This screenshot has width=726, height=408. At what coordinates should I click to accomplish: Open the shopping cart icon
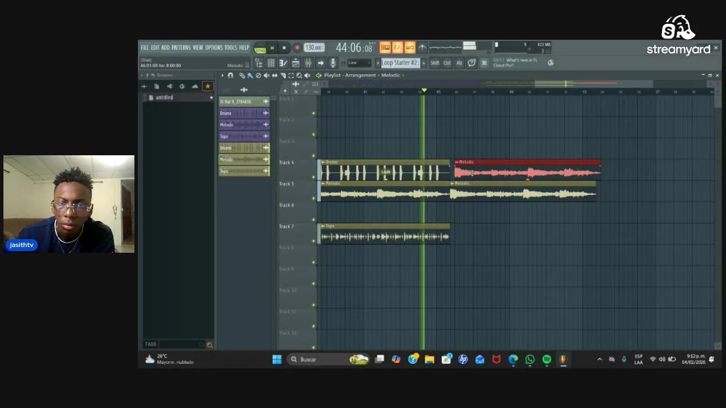coord(484,63)
